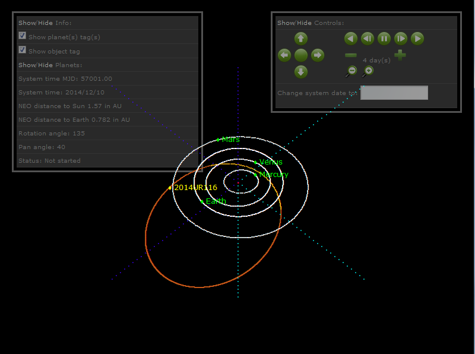Increase time step with plus button
This screenshot has width=475, height=354.
[400, 55]
